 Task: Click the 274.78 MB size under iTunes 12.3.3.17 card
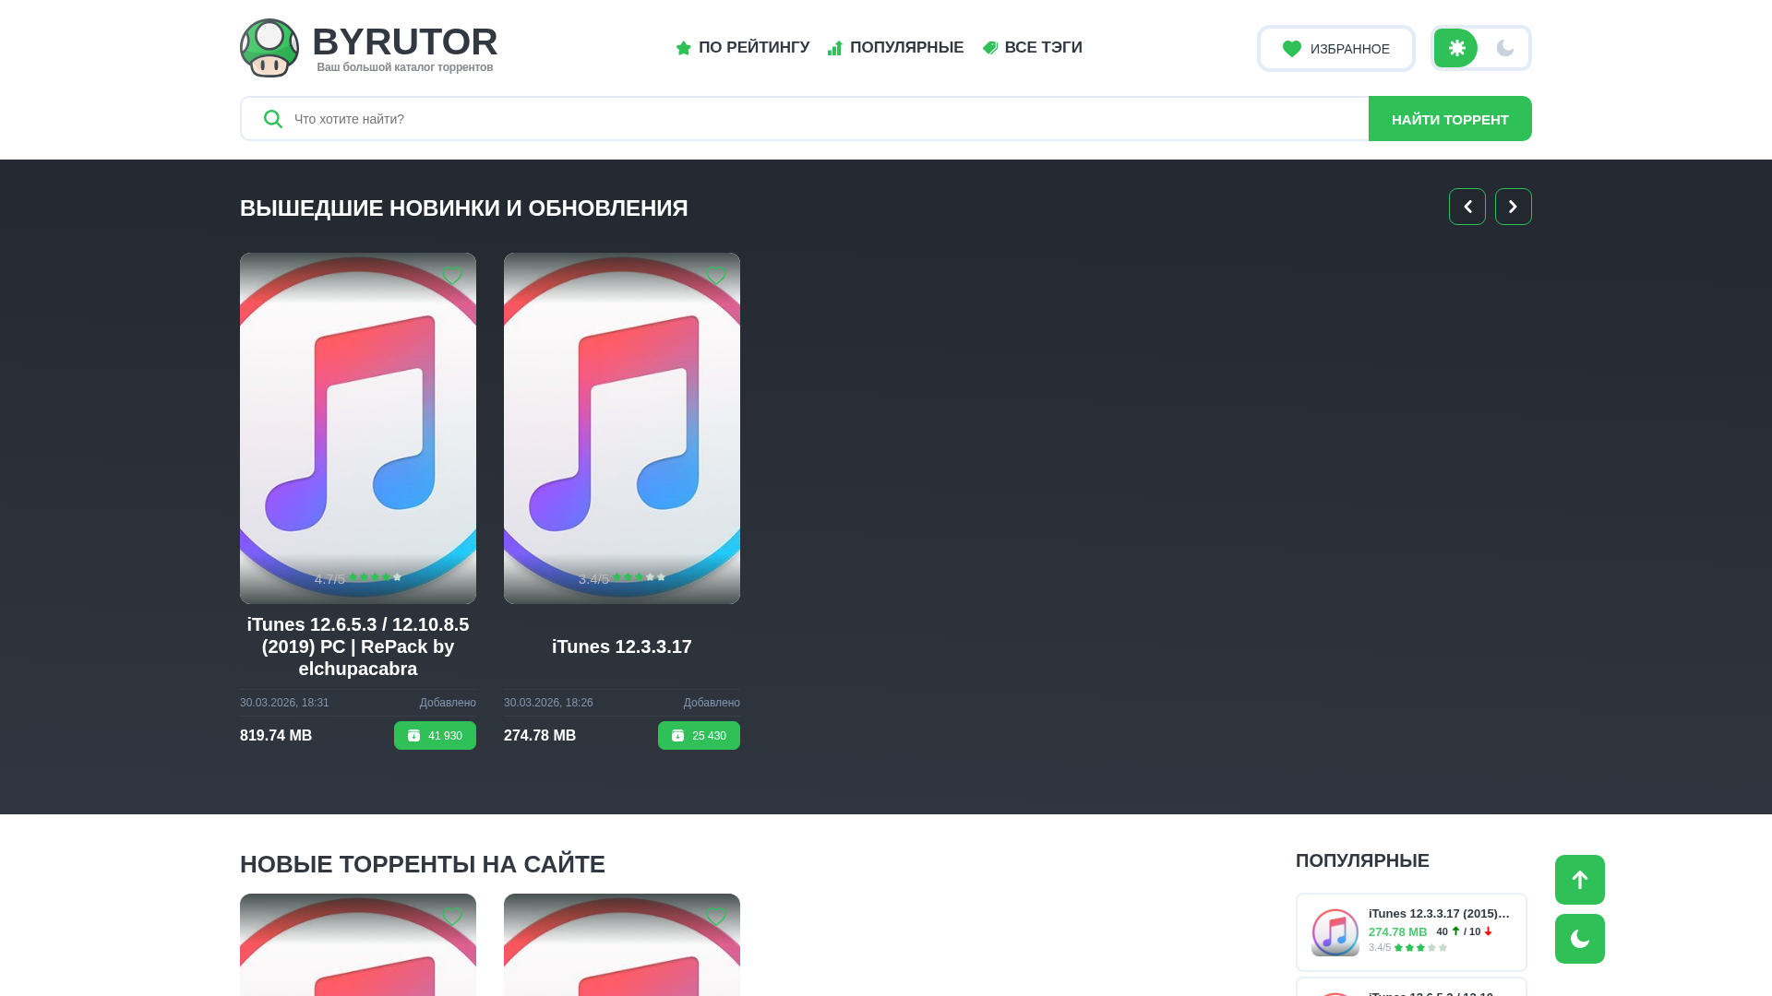tap(540, 736)
